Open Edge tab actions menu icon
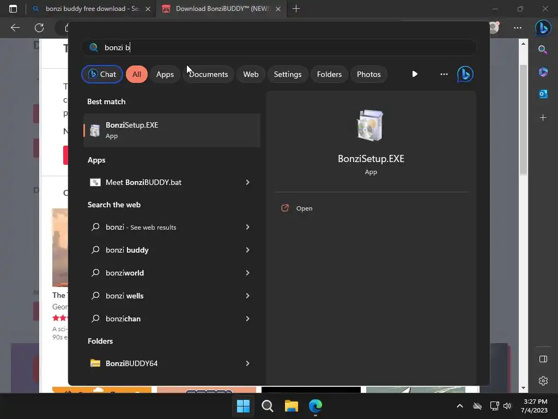 coord(13,9)
